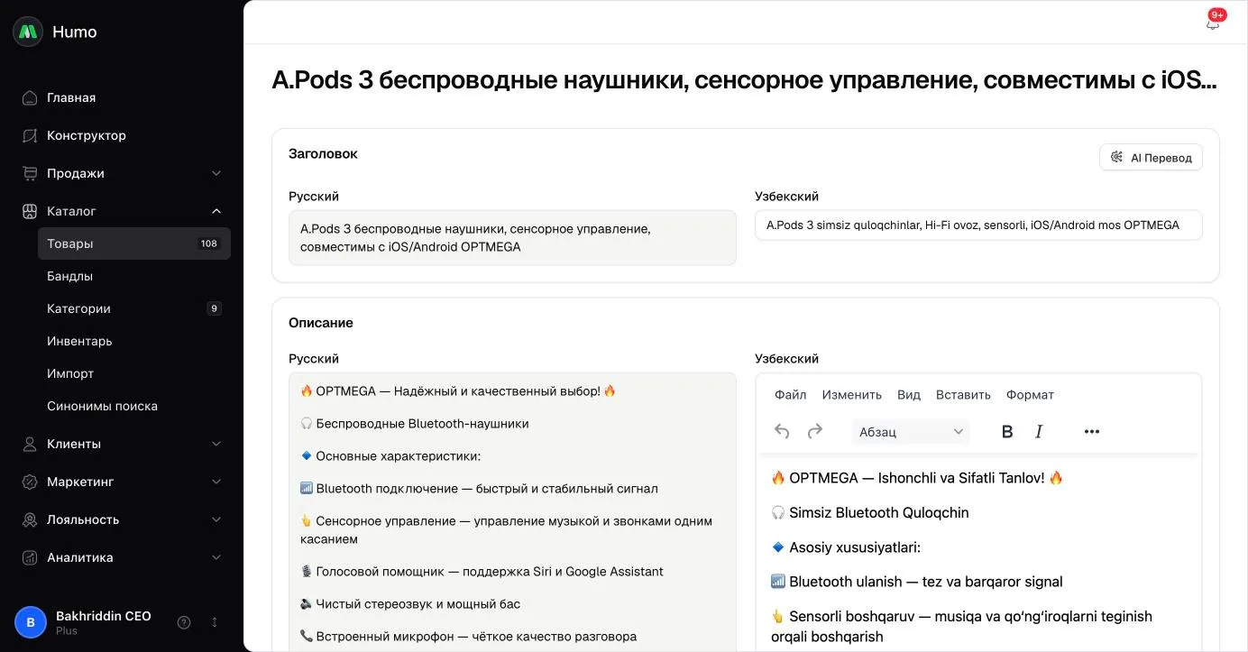Open more toolbar options (three dots)
Viewport: 1248px width, 652px height.
(x=1092, y=432)
